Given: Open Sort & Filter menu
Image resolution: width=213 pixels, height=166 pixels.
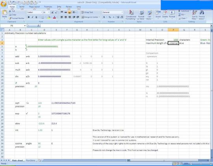Looking at the screenshot, I should tap(195, 15).
